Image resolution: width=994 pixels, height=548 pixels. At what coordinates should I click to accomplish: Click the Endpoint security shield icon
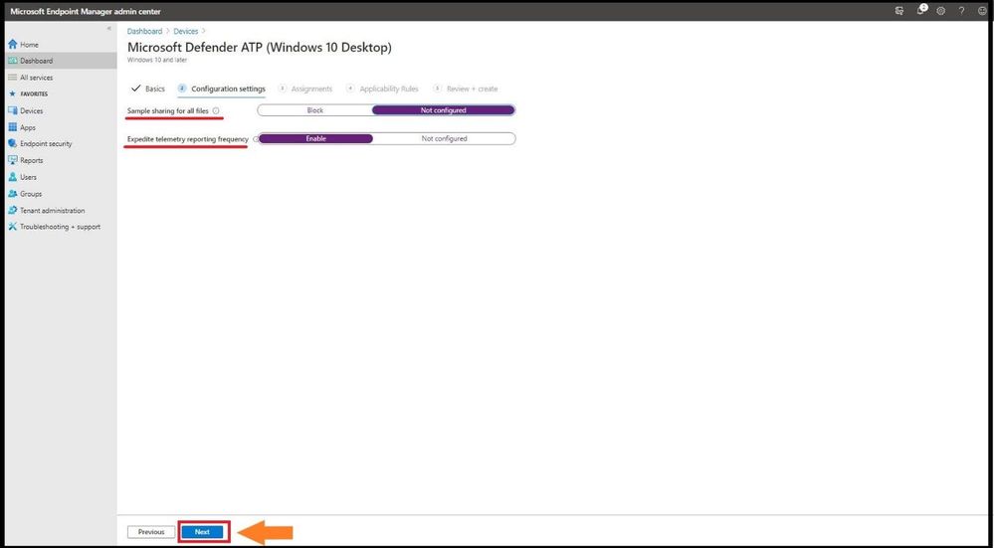pyautogui.click(x=12, y=144)
